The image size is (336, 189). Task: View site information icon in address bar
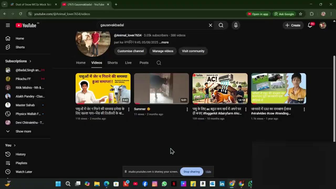pyautogui.click(x=30, y=14)
